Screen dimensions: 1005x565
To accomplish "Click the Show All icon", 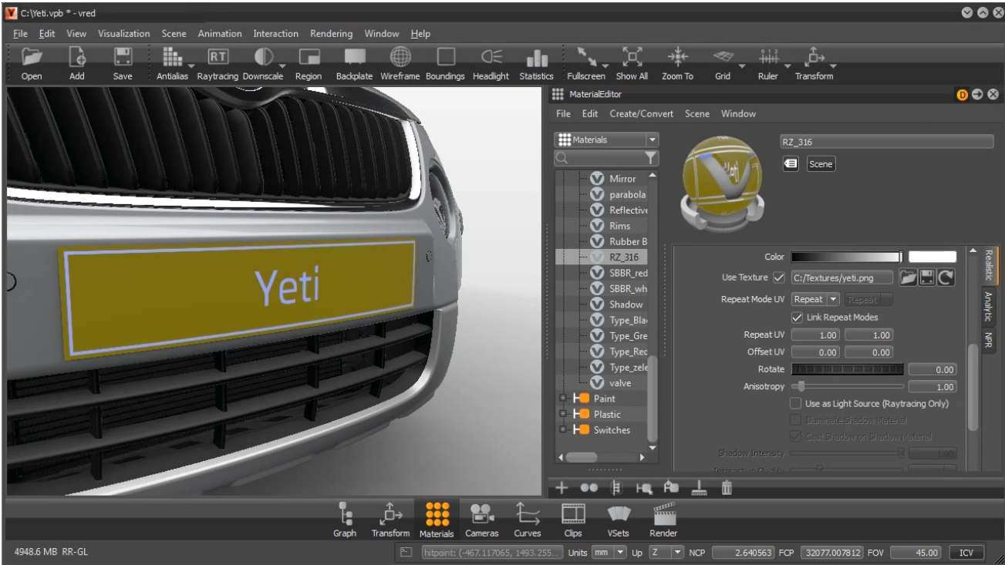I will pyautogui.click(x=632, y=58).
